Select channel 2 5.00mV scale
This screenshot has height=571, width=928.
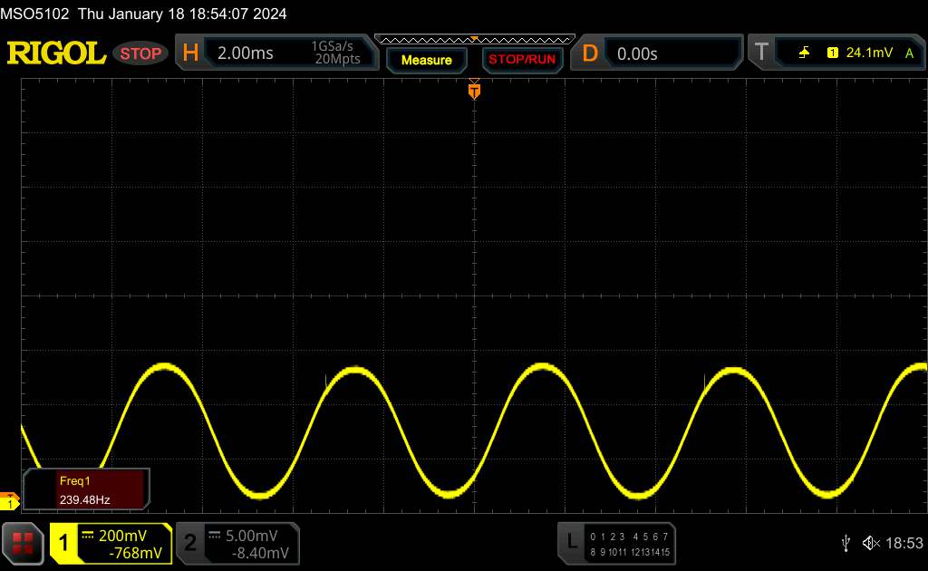pos(252,536)
